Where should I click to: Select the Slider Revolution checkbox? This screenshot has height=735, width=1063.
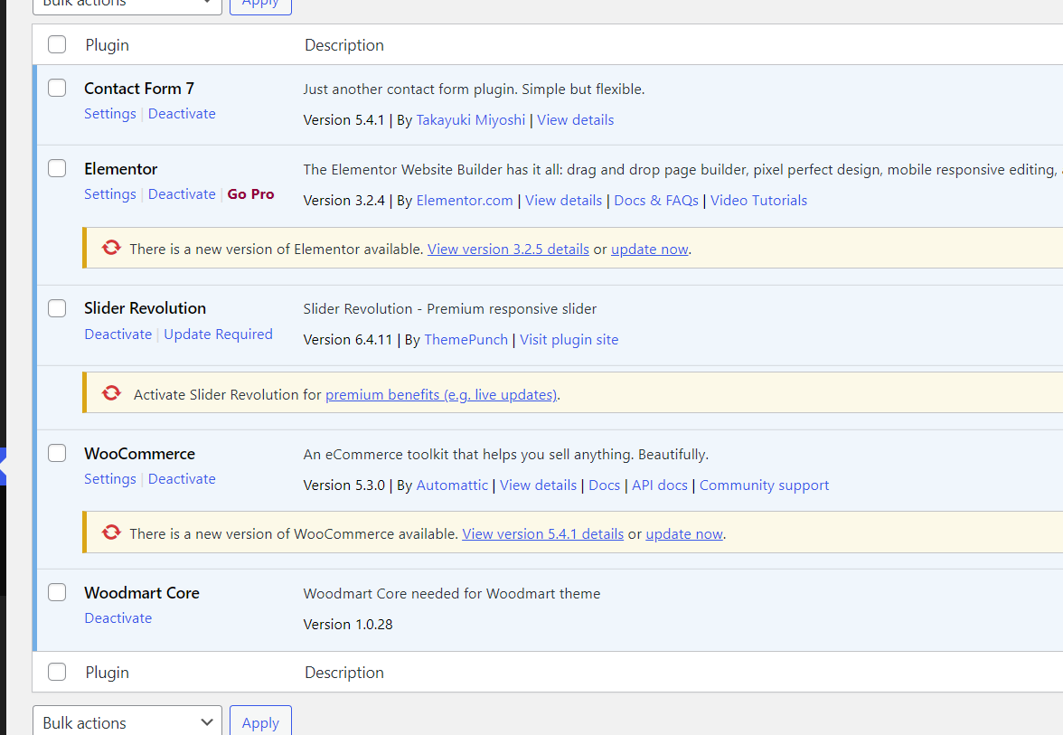tap(57, 308)
